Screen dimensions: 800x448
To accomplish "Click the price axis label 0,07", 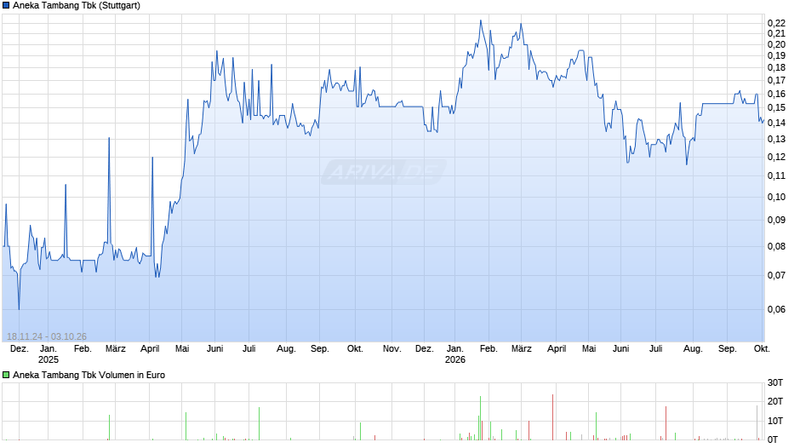I will (x=776, y=276).
